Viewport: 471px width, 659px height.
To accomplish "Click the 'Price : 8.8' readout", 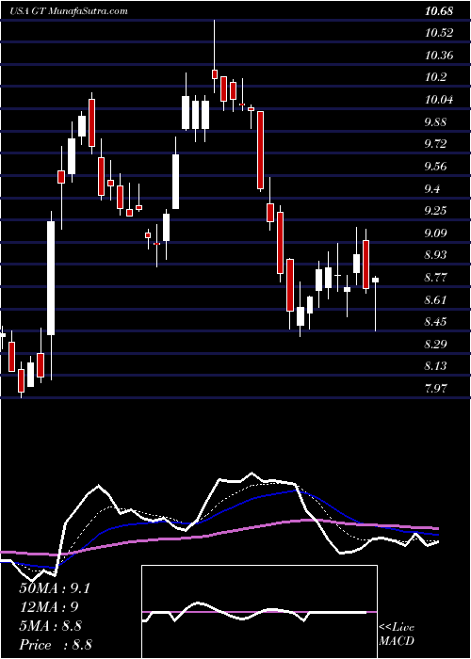I will tap(56, 645).
